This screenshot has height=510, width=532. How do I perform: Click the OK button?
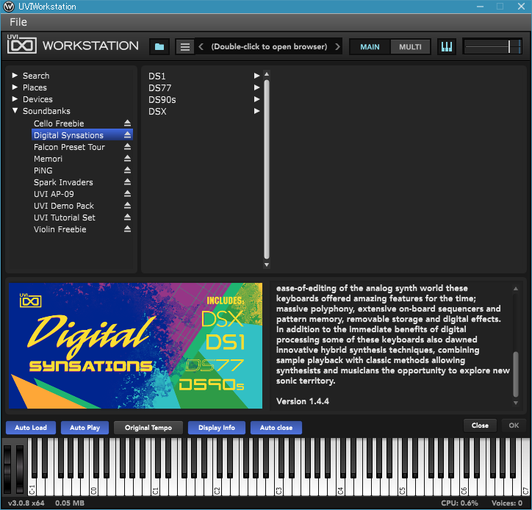[x=514, y=425]
